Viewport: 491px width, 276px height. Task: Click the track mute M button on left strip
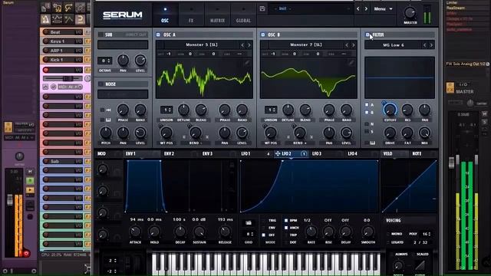click(30, 172)
